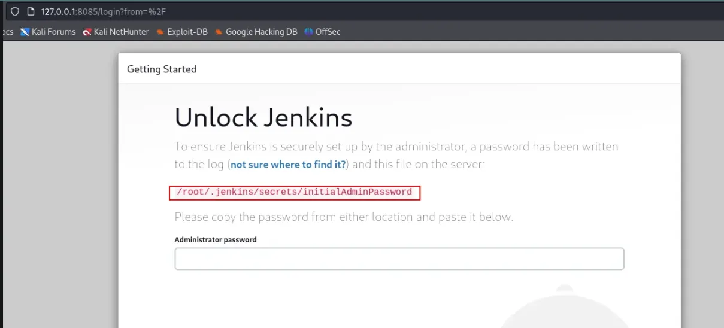Image resolution: width=724 pixels, height=328 pixels.
Task: Open the Exploit-DB bookmark
Action: point(182,32)
